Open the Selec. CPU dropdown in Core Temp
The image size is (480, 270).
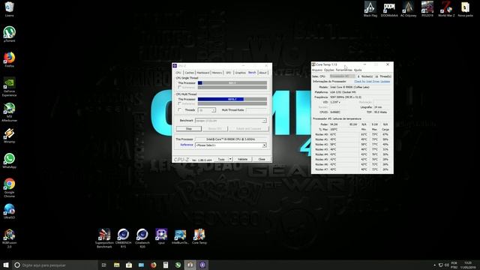(342, 76)
